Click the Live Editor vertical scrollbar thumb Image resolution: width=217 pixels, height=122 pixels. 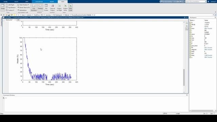tap(184, 77)
